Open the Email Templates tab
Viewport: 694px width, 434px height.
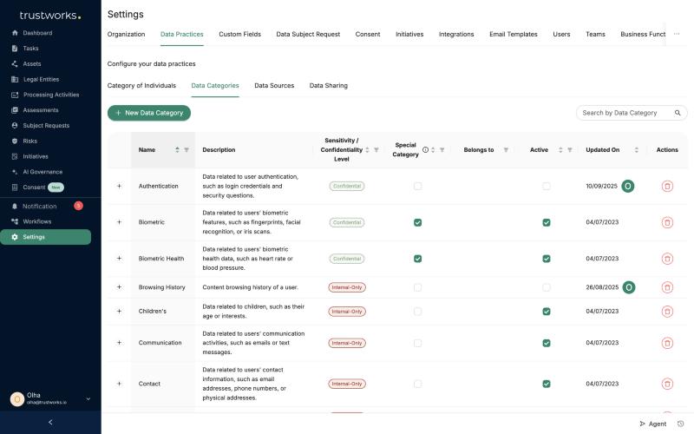click(514, 34)
